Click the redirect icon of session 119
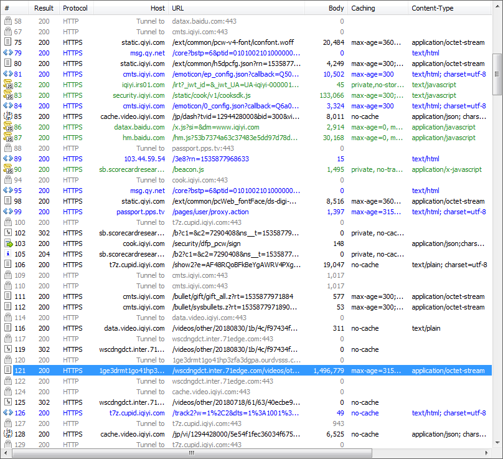The height and width of the screenshot is (459, 503). coord(8,349)
